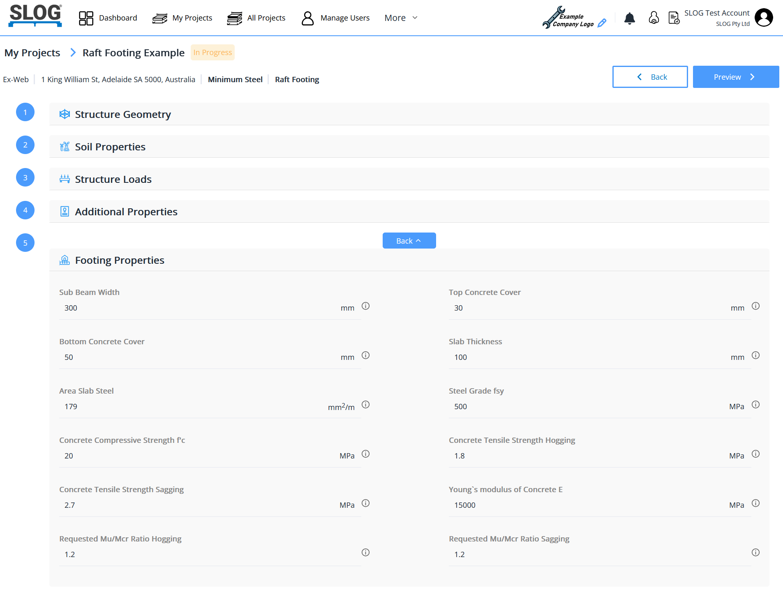The height and width of the screenshot is (592, 783).
Task: Open All Projects from the top menu
Action: click(256, 18)
